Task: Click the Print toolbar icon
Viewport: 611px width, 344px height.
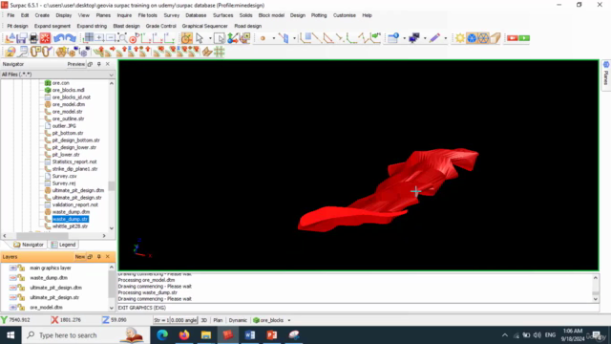Action: pos(33,38)
